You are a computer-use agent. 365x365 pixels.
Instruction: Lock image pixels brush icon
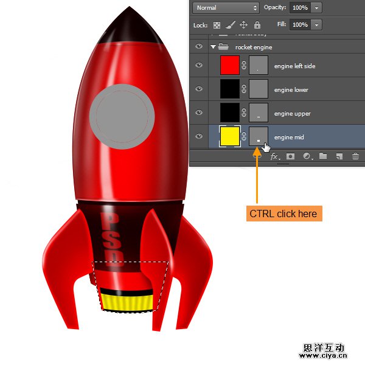[x=230, y=25]
